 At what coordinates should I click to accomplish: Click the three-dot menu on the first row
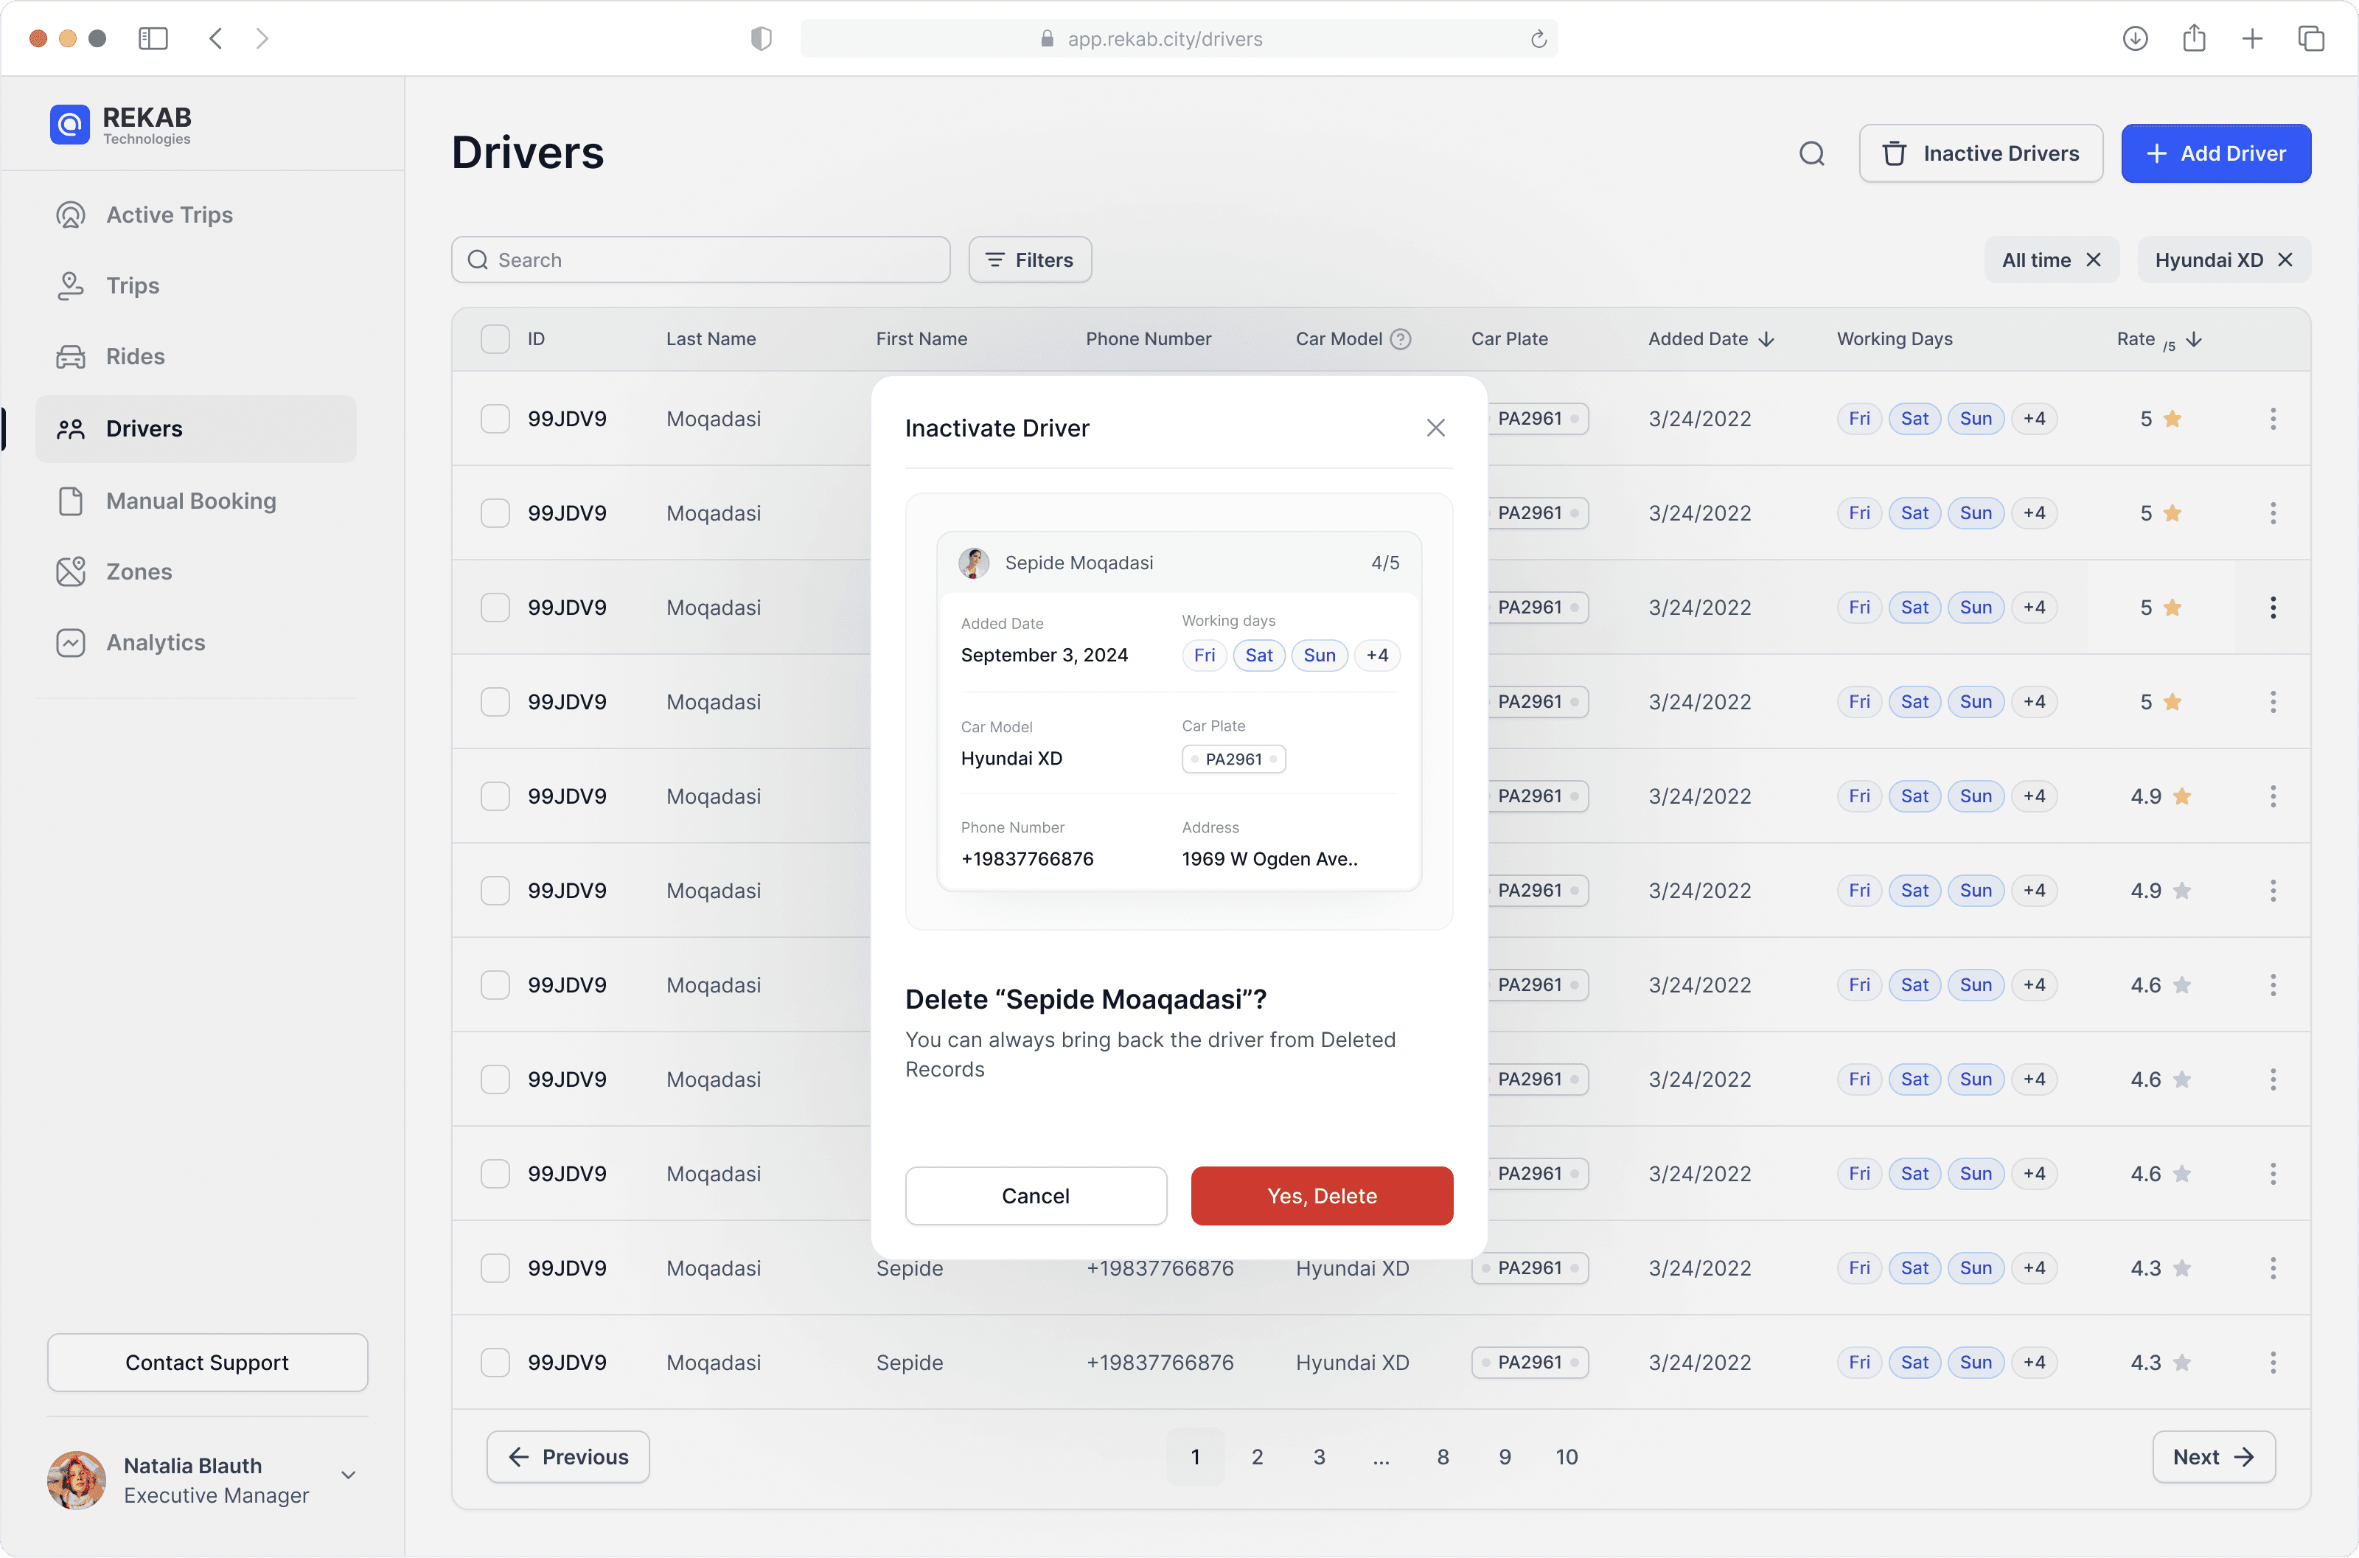2273,418
